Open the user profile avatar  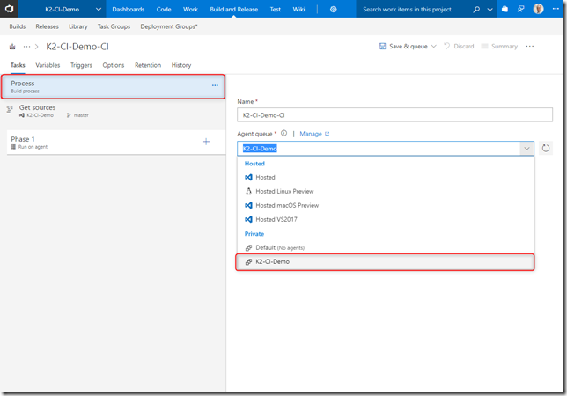point(538,9)
